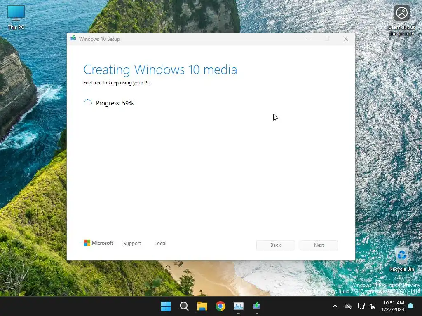Show hidden system tray icons
The height and width of the screenshot is (316, 422).
point(335,306)
